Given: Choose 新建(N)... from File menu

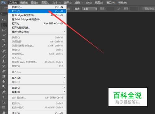Looking at the screenshot, I should point(37,7).
